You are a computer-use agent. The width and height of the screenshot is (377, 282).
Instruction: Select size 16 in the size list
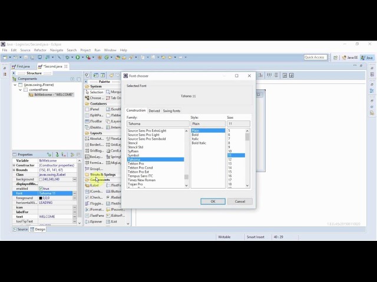(236, 176)
